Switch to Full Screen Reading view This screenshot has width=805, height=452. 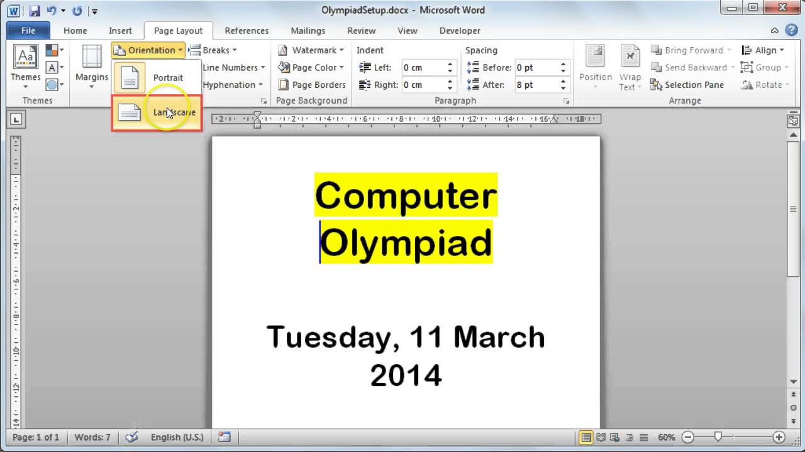coord(601,438)
